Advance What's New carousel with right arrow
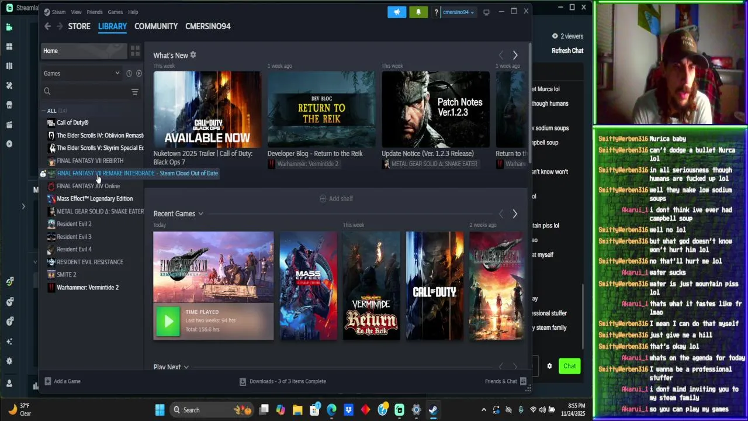 (515, 55)
